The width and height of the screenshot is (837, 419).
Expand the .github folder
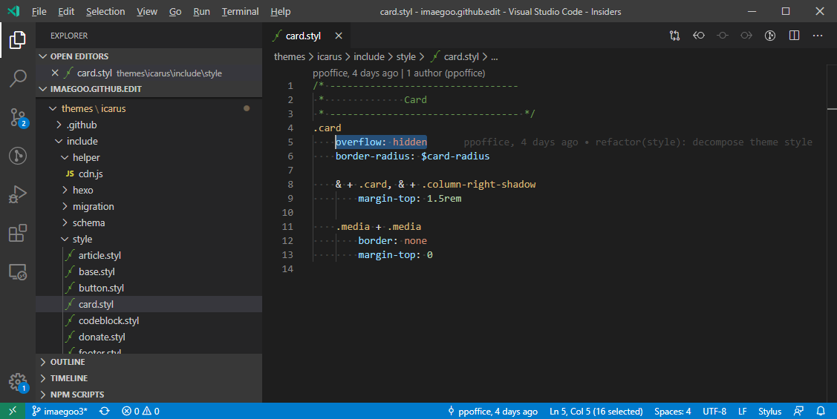(149, 125)
